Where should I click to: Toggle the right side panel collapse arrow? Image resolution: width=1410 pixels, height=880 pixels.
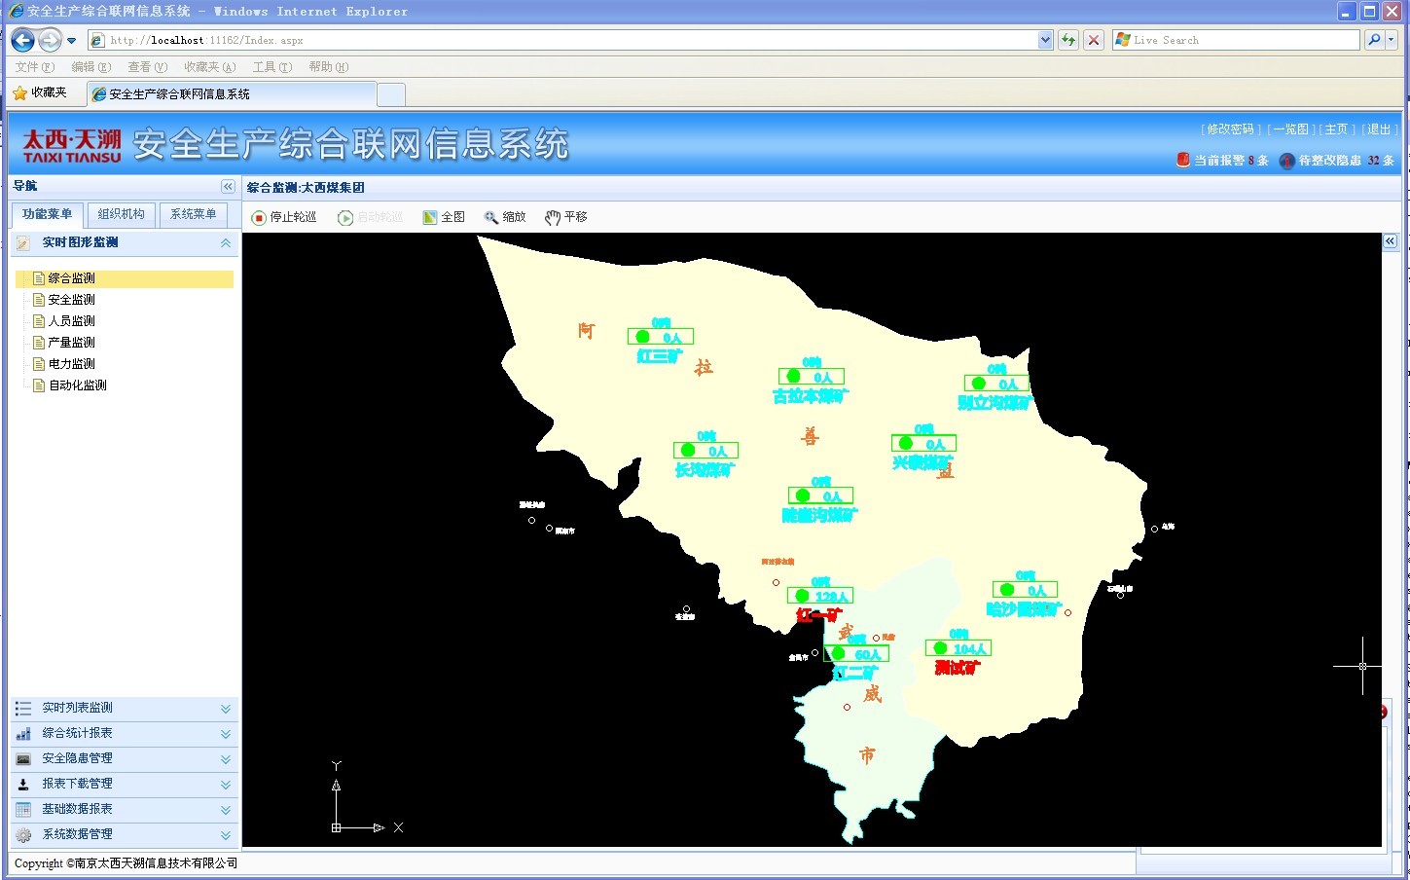point(1391,241)
